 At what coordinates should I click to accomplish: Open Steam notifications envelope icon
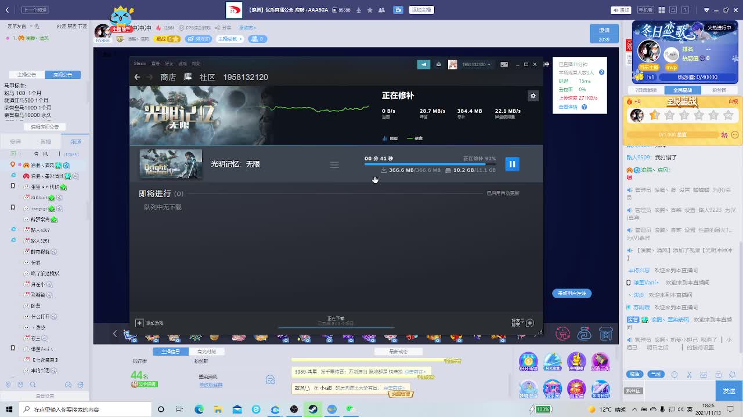click(x=439, y=64)
